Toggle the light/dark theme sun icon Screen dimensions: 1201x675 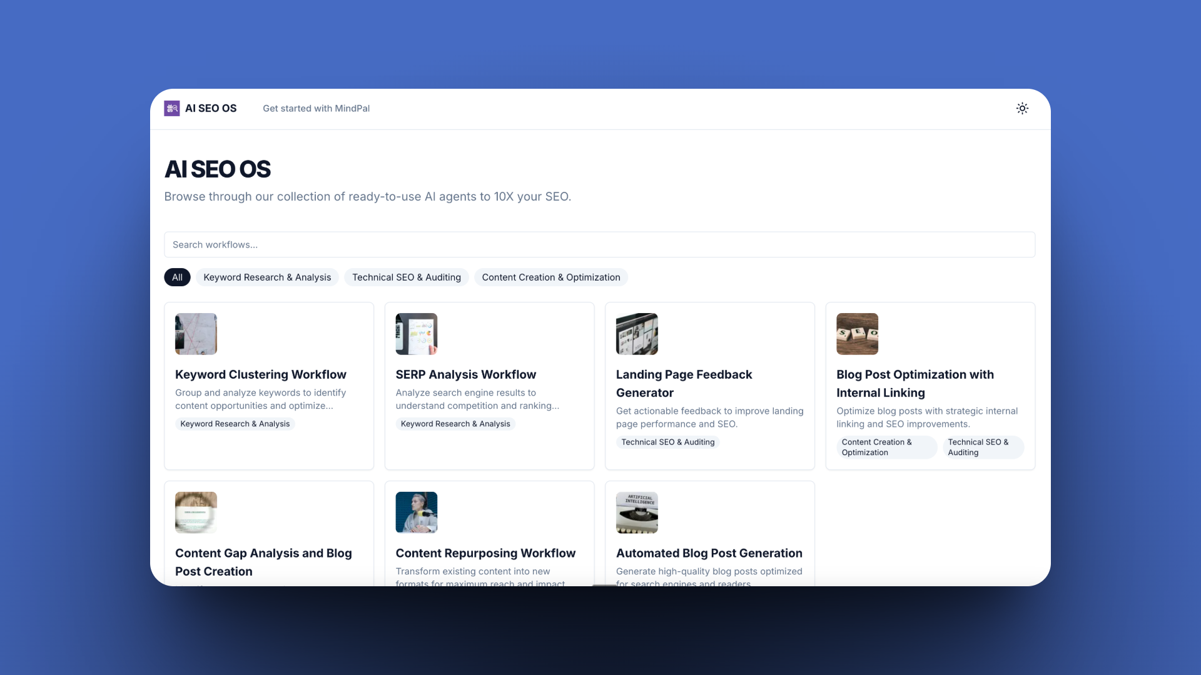point(1022,108)
